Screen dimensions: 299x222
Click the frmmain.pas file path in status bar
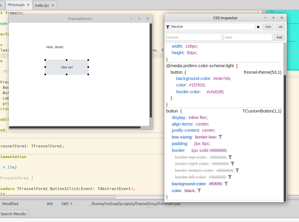click(x=136, y=204)
